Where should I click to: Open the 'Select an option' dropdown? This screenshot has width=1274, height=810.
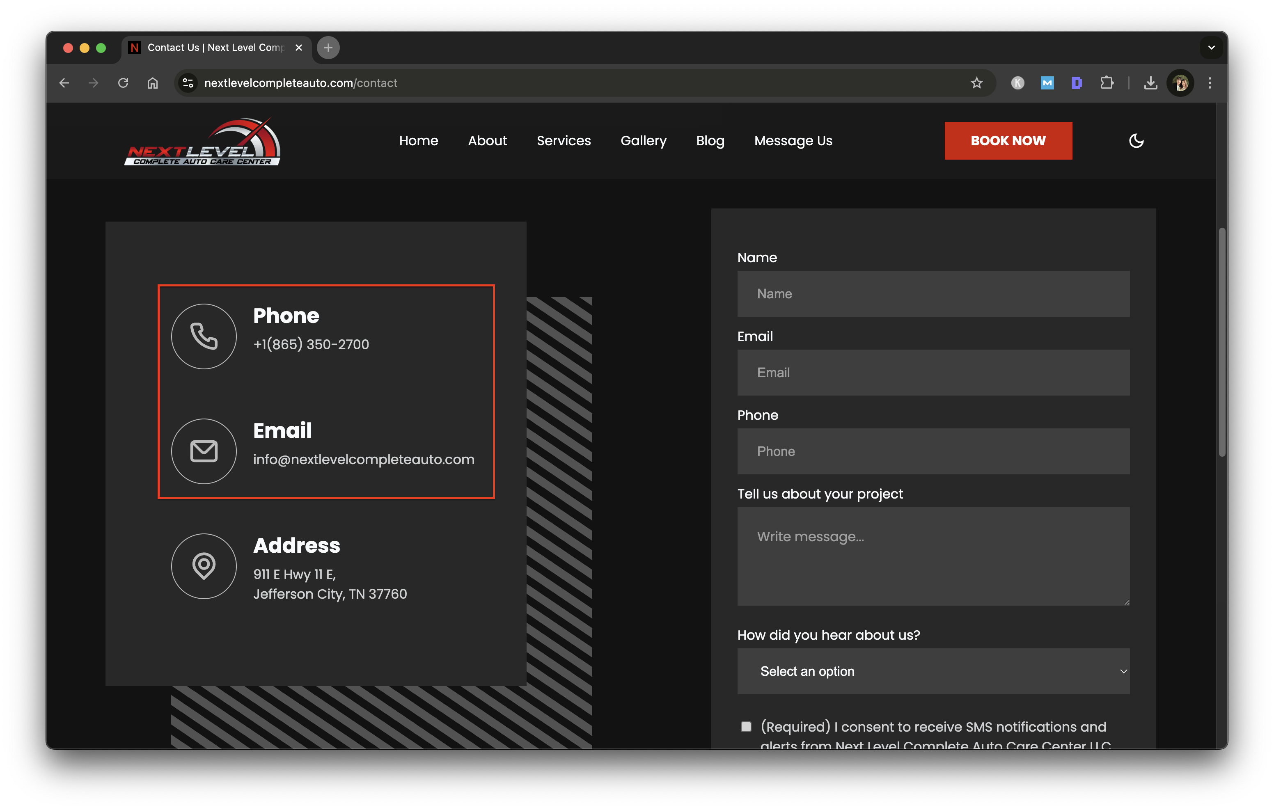click(x=933, y=671)
